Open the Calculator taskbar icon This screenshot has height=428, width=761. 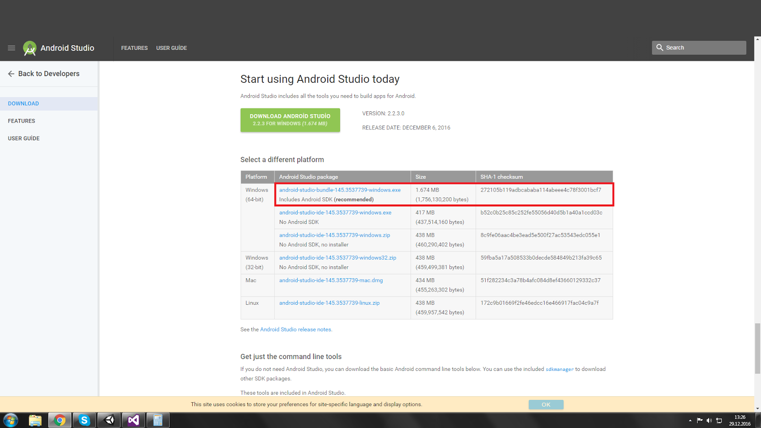point(158,420)
